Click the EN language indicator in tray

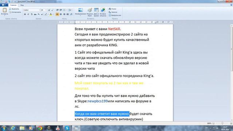pyautogui.click(x=206, y=128)
